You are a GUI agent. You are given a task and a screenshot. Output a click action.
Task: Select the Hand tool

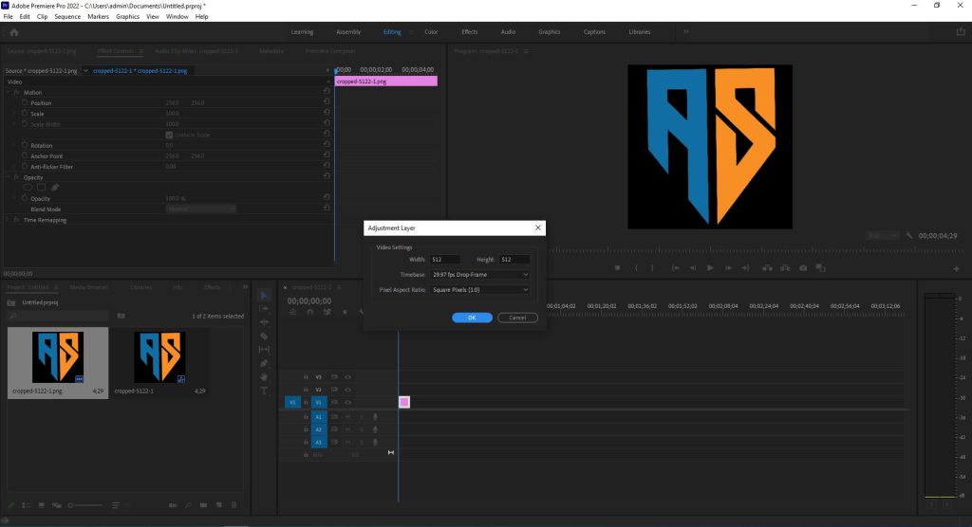[264, 377]
